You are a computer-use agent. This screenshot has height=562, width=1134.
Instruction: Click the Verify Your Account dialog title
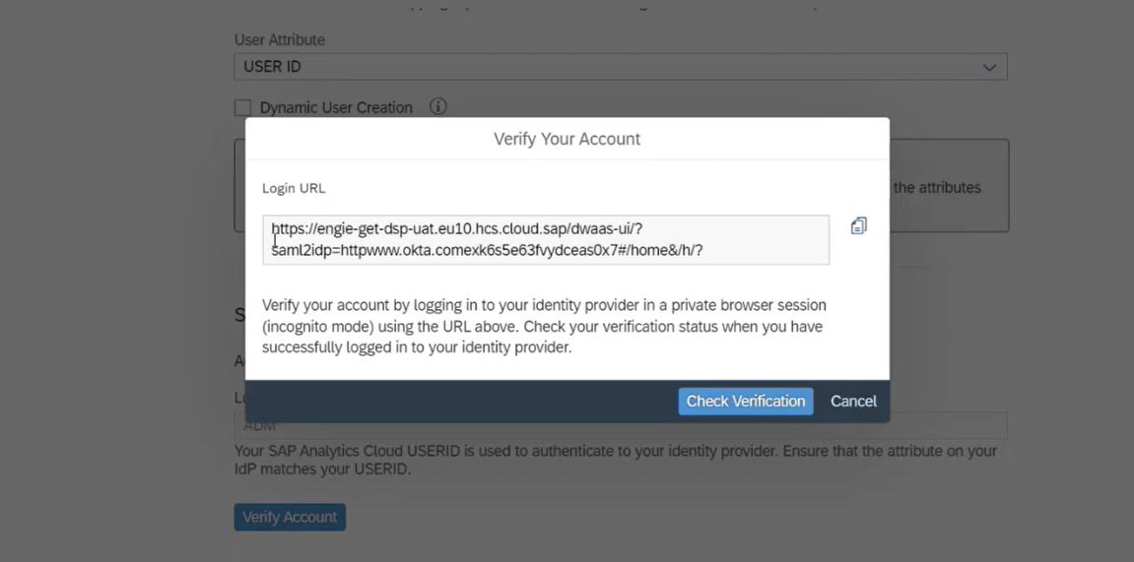click(567, 139)
